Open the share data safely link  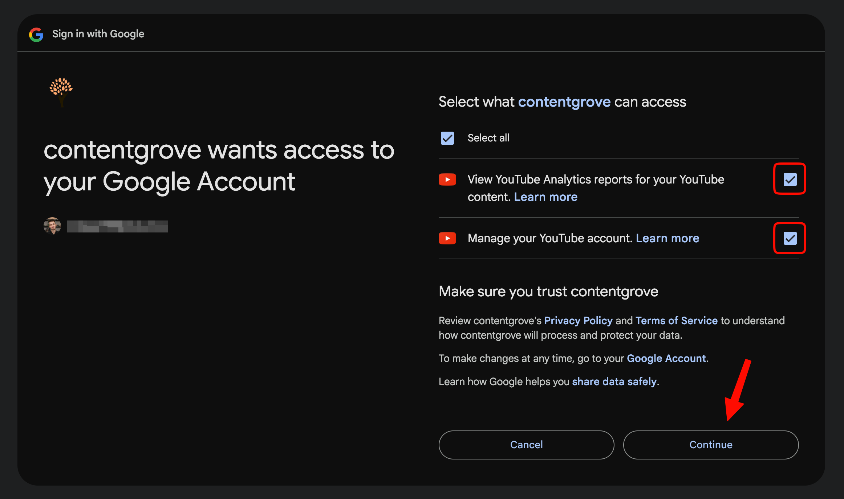[614, 382]
